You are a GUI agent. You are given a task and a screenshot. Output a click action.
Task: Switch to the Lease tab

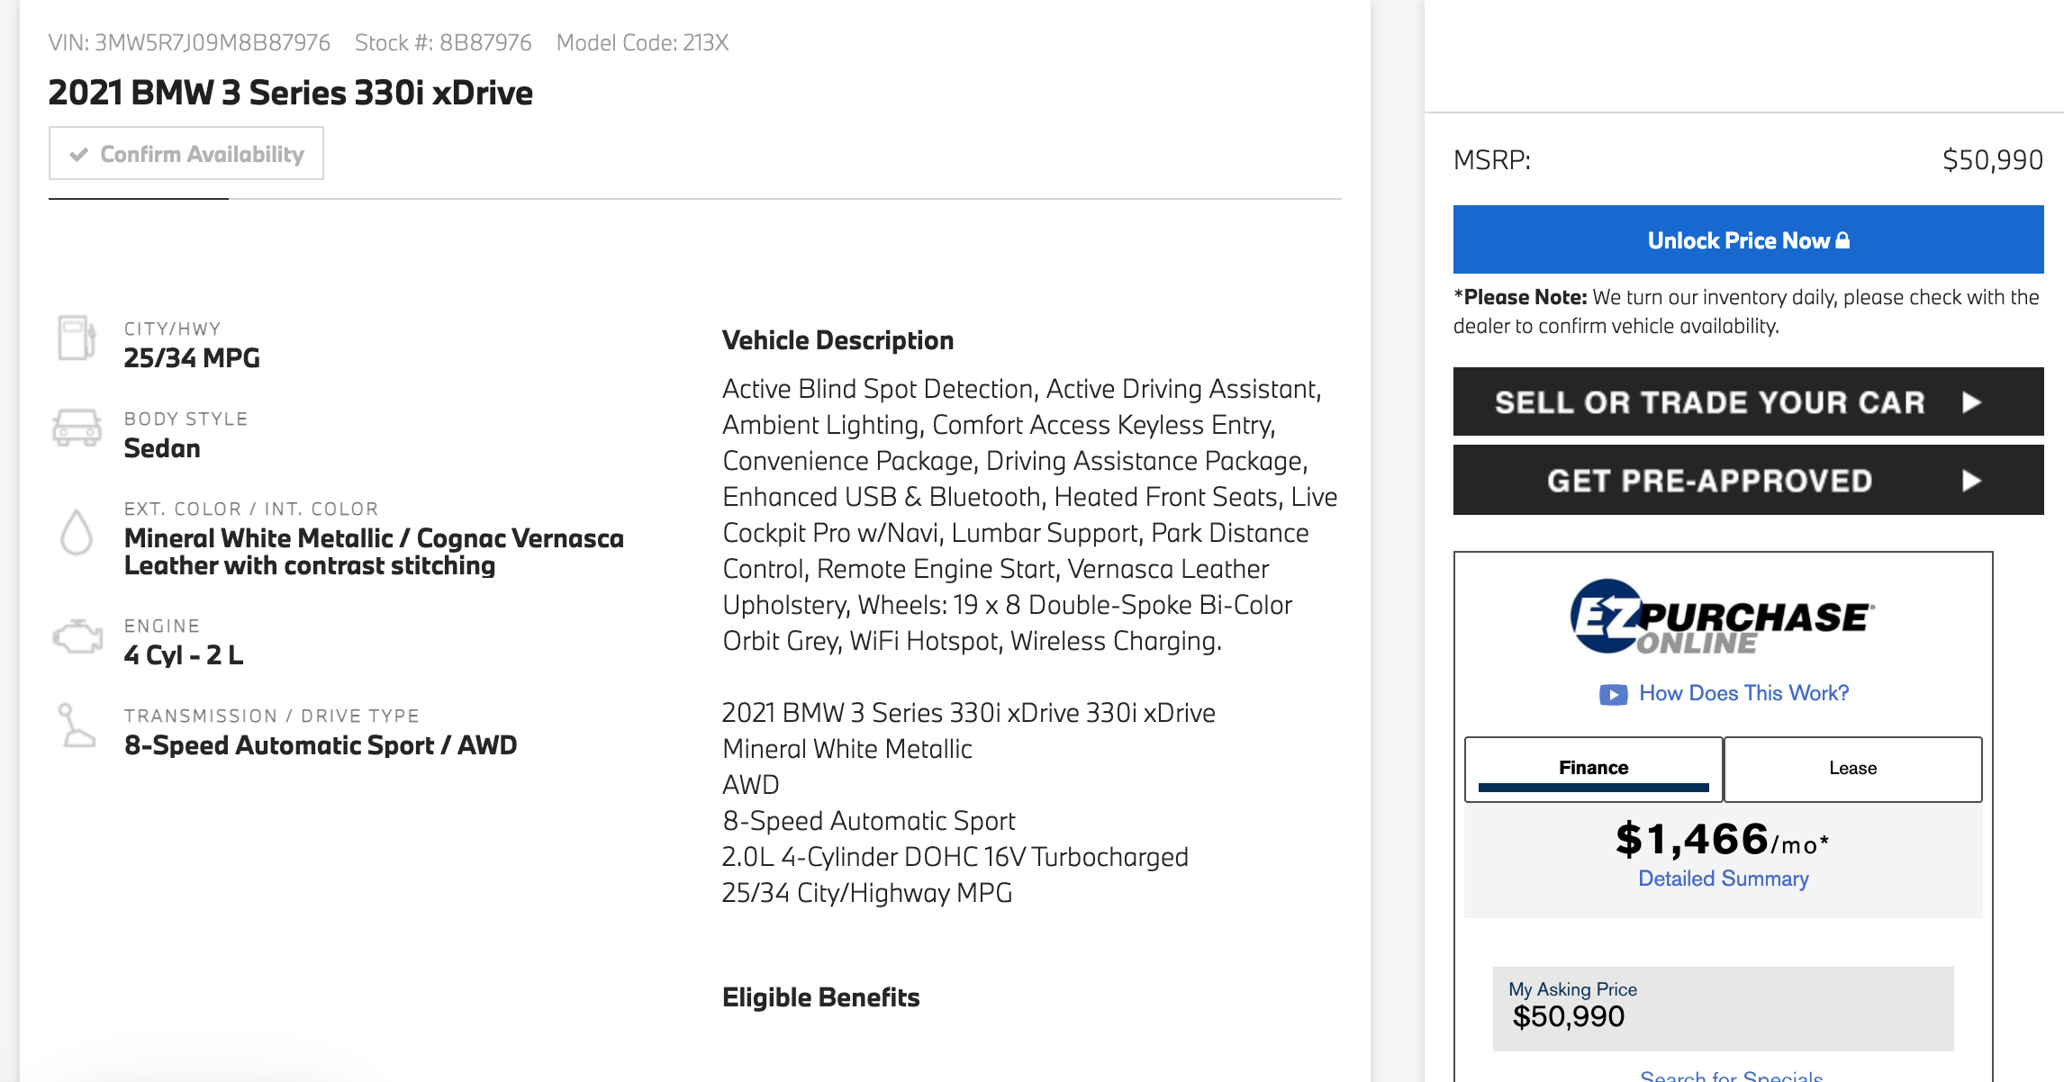tap(1852, 769)
